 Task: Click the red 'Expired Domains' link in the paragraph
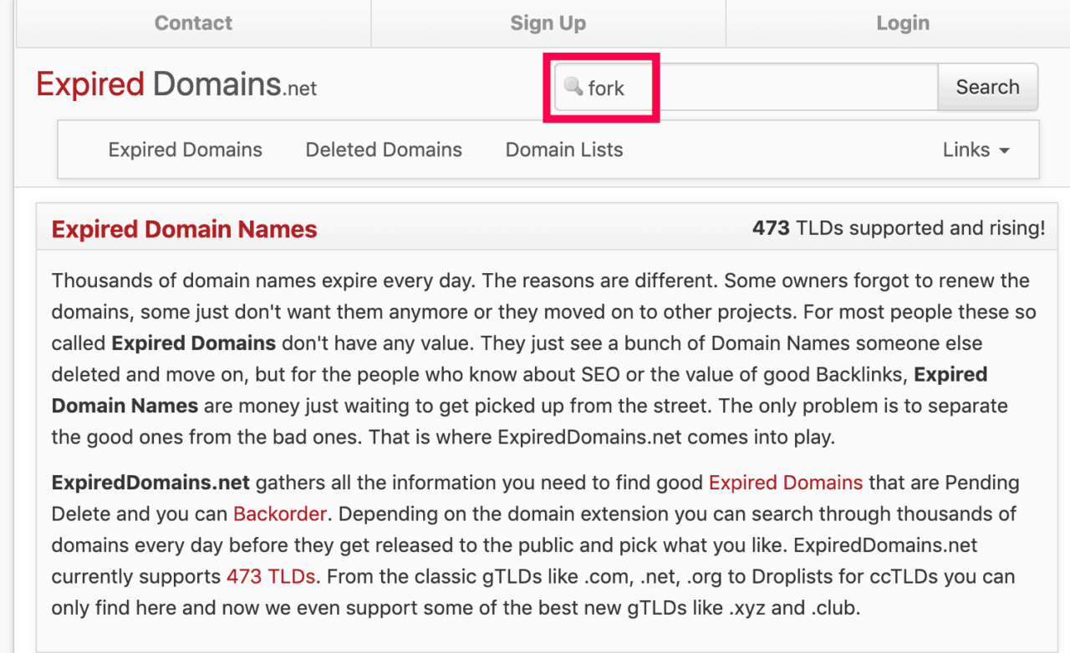(x=786, y=483)
